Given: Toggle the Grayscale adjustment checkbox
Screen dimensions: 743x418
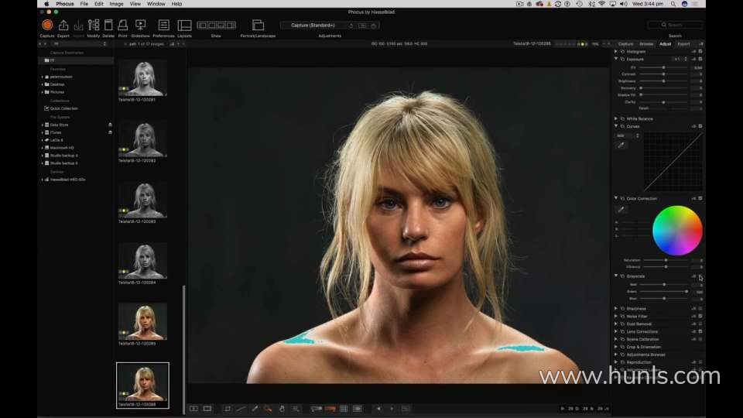Looking at the screenshot, I should tap(700, 276).
